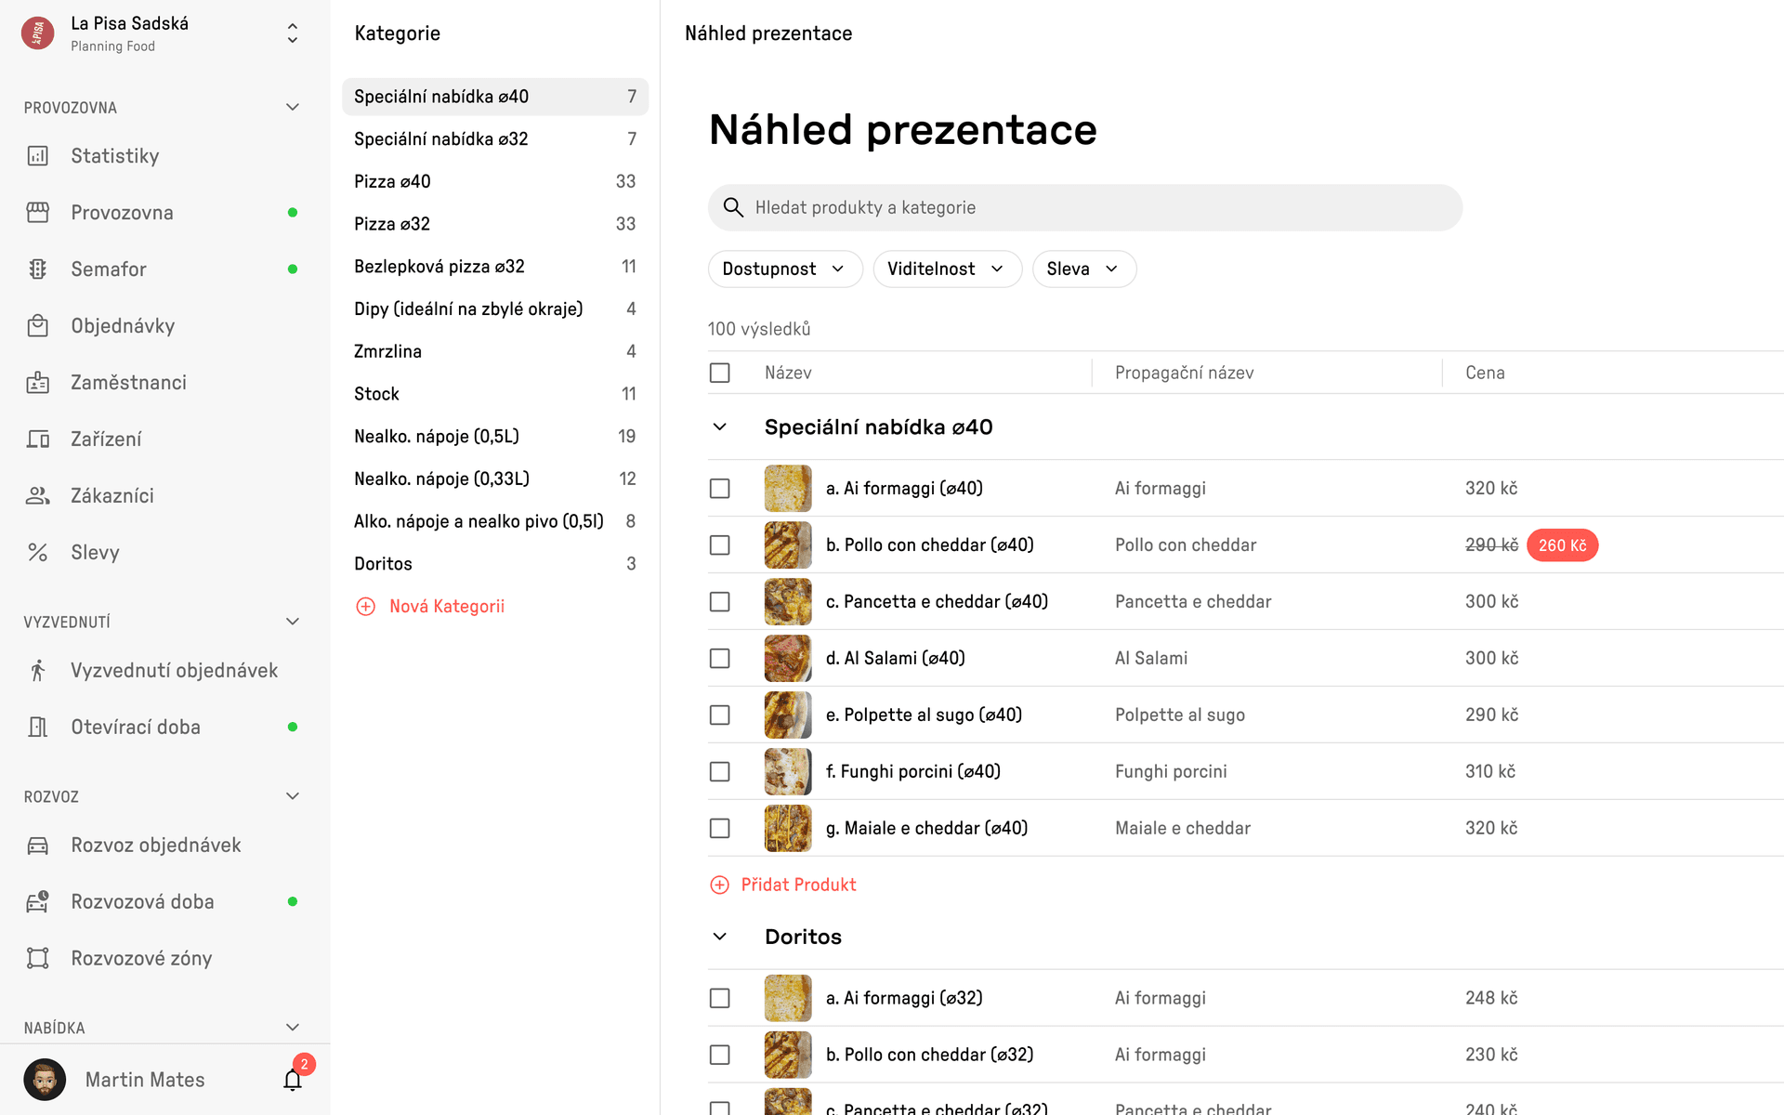Image resolution: width=1784 pixels, height=1115 pixels.
Task: Open Objednávky shopping bag icon
Action: tap(38, 326)
